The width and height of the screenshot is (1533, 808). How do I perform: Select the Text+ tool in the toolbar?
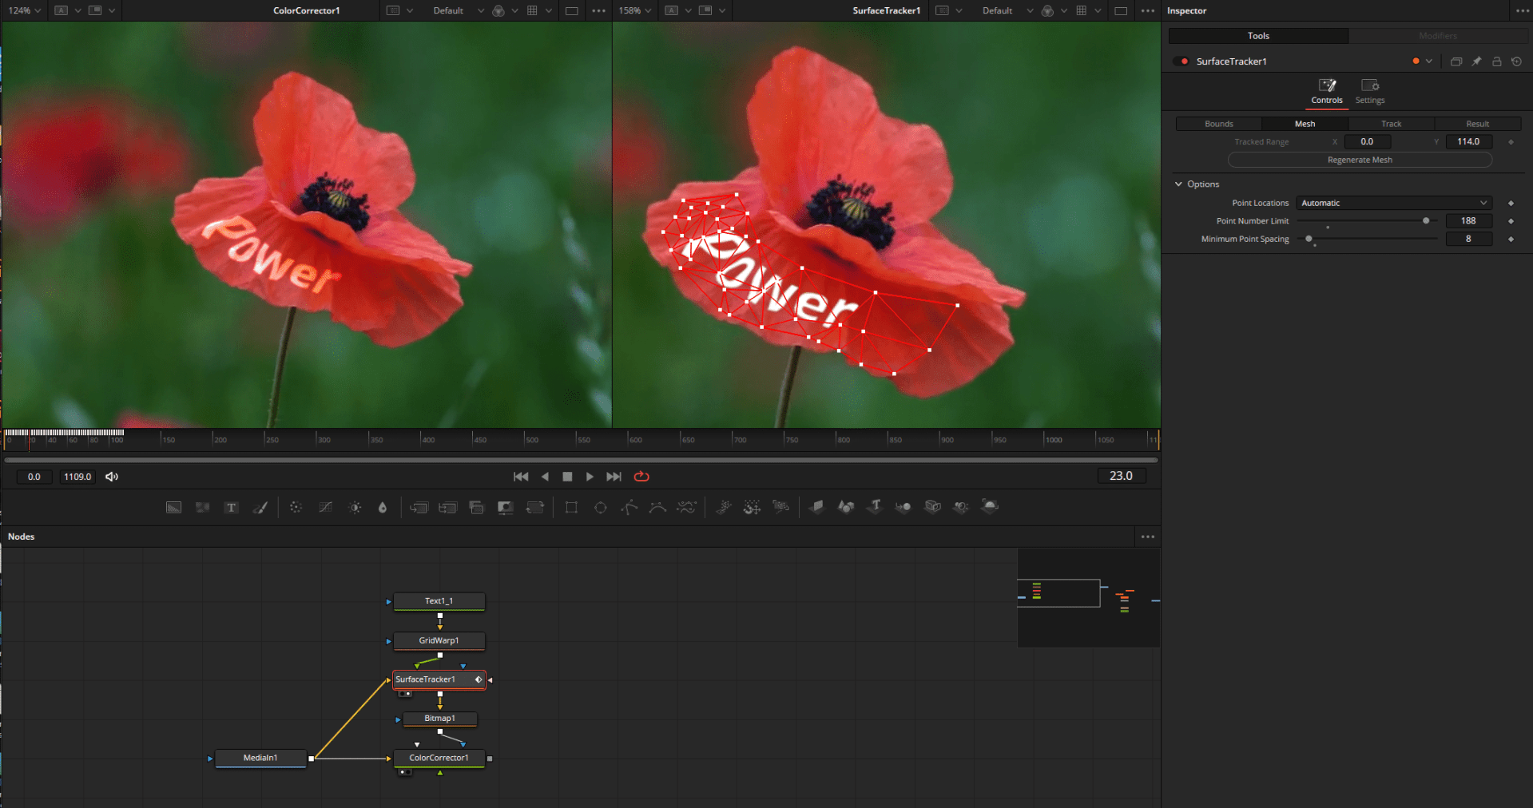[x=232, y=507]
